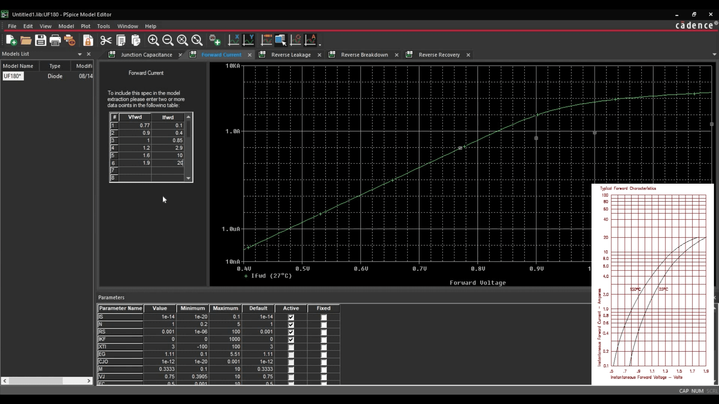Open tab list dropdown at far right
719x404 pixels.
coord(715,55)
